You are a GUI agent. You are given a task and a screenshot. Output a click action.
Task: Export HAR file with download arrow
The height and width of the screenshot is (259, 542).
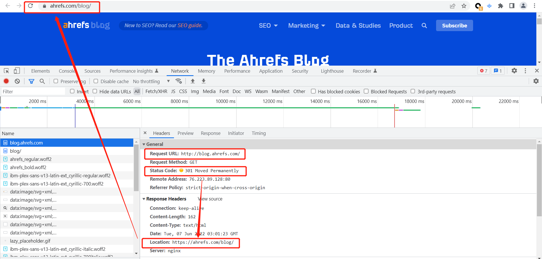coord(204,81)
